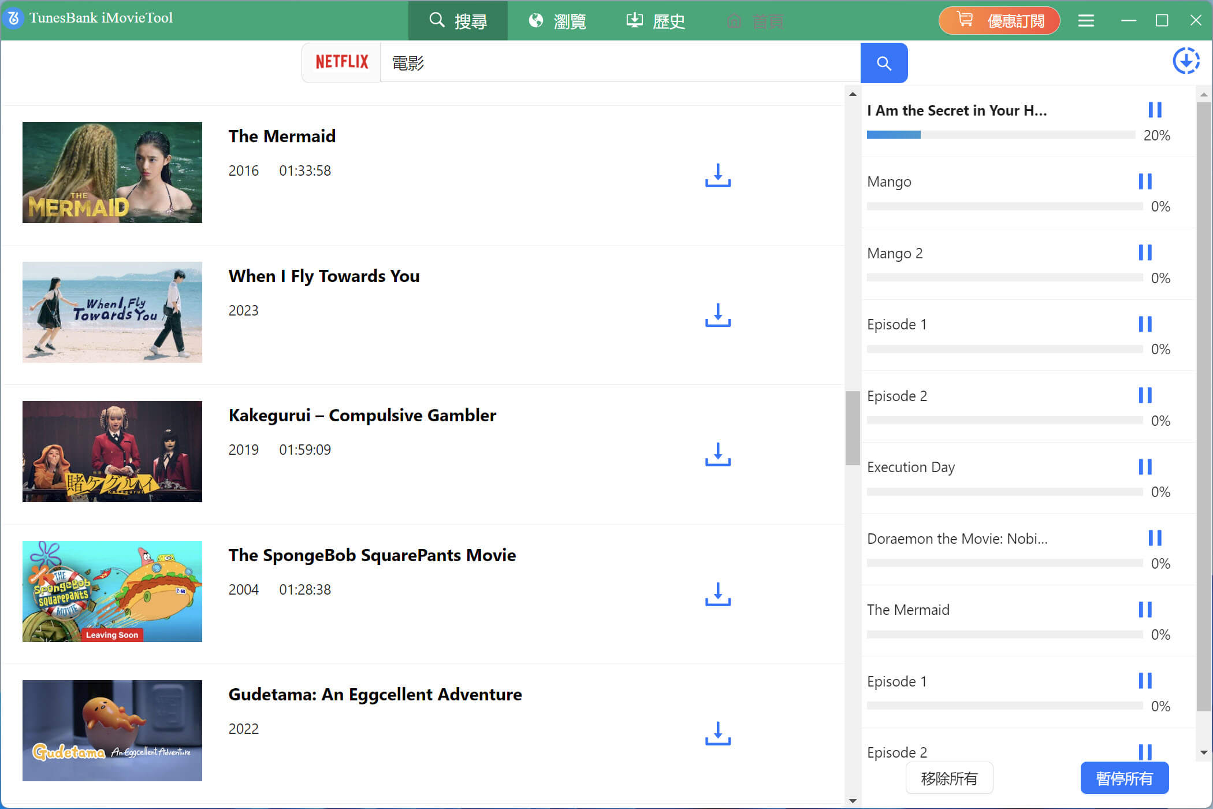Click the 優惠訂閱 subscribe button
Screen dimensions: 1213x809
pyautogui.click(x=999, y=20)
